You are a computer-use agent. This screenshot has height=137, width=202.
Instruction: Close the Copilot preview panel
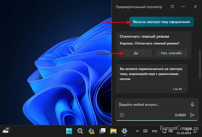195,7
